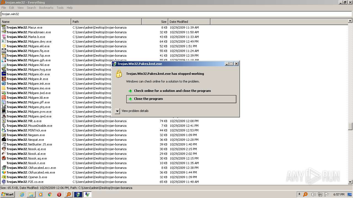Select icon of Trojan.Win32.Macur.exe
Viewport: 353px width, 198px height.
click(x=4, y=28)
